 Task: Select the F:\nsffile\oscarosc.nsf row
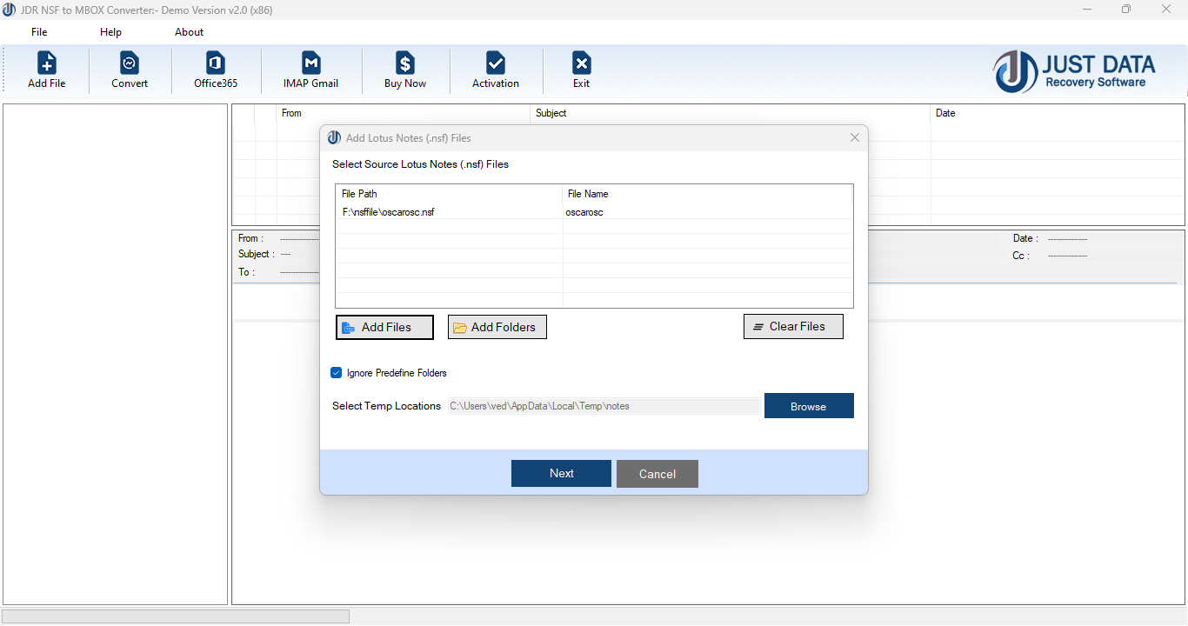tap(594, 212)
